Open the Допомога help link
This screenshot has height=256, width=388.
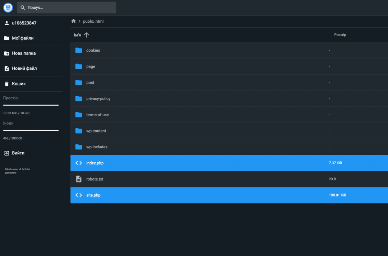click(11, 173)
